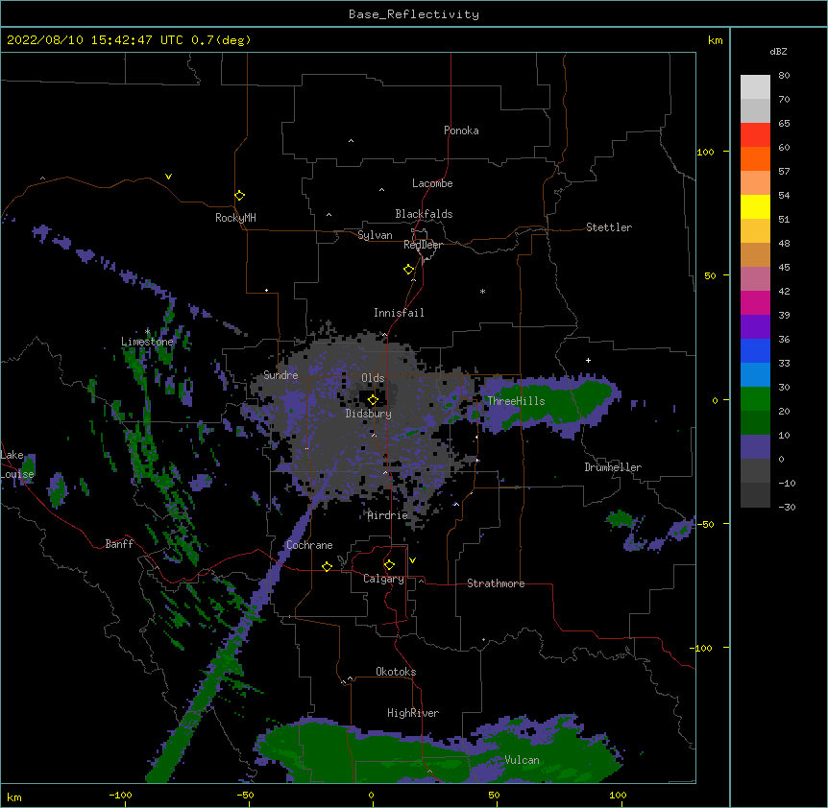This screenshot has height=808, width=828.
Task: Click the ThreeHills label
Action: click(516, 401)
